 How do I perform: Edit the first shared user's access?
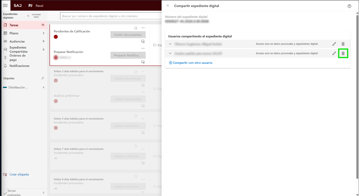[334, 44]
